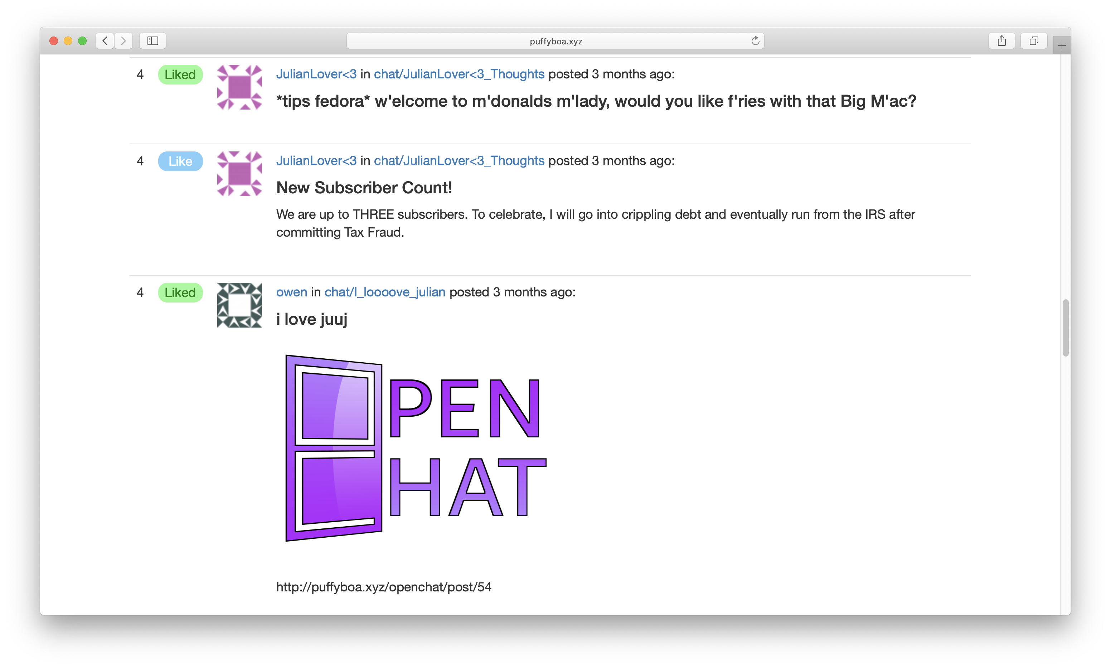Open JulianLover<3 profile on fedora post

pos(316,74)
